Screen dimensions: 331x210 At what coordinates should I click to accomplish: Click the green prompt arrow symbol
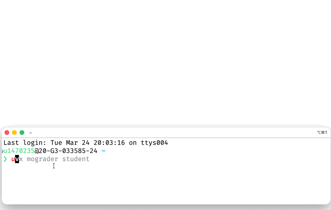coord(5,159)
